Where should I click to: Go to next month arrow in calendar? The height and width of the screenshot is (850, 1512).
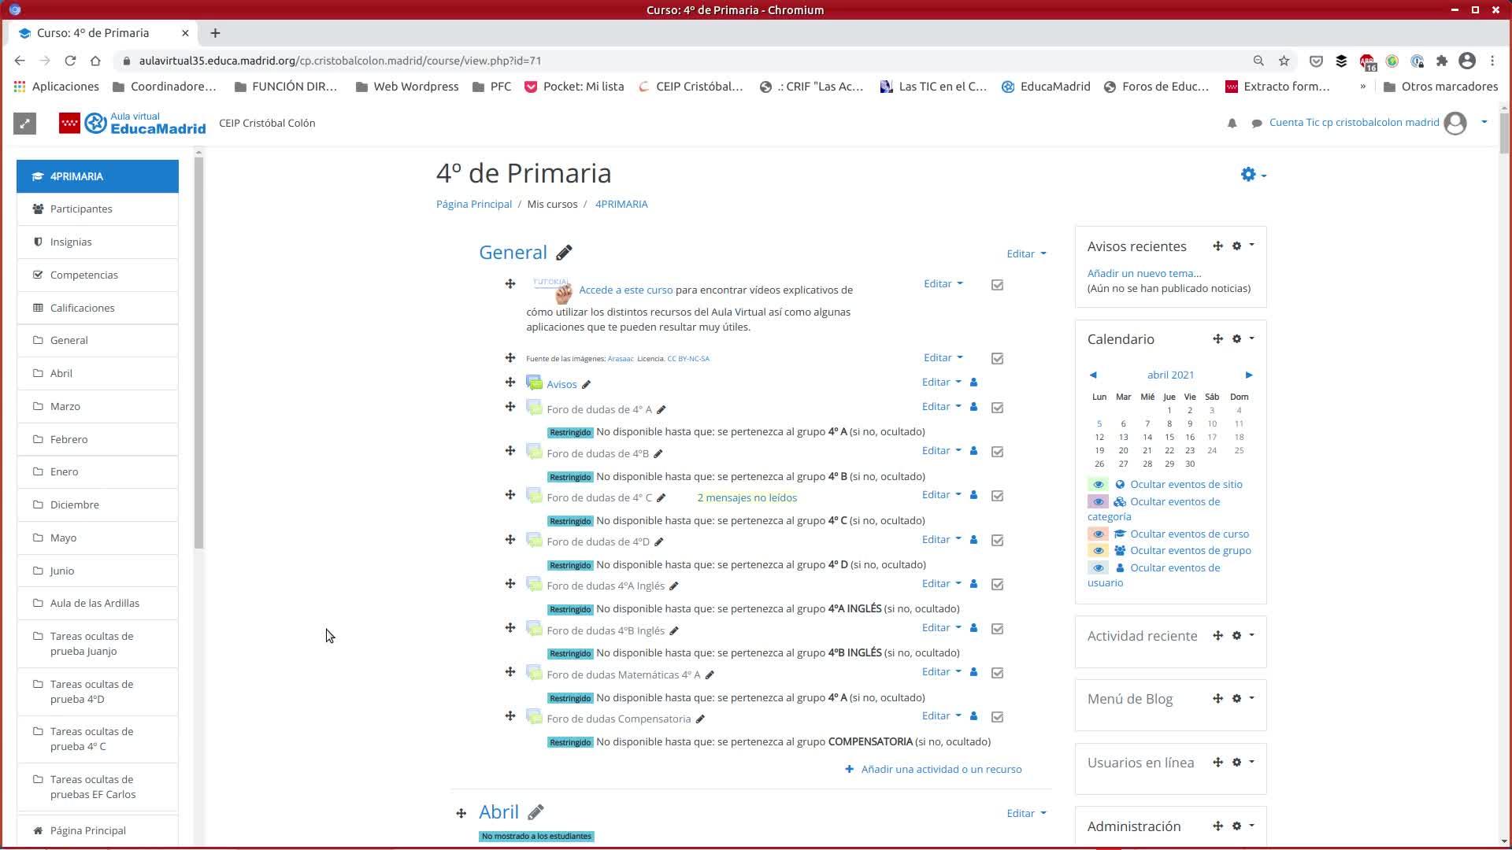[1248, 375]
